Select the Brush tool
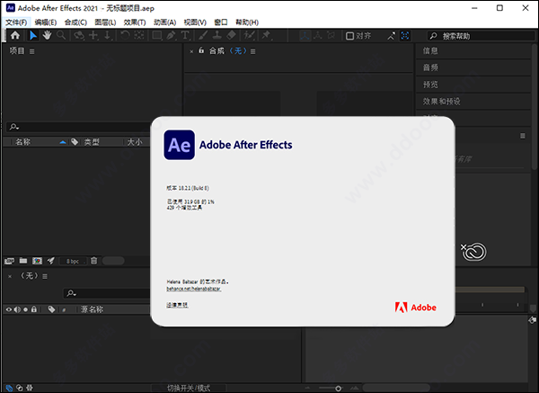This screenshot has width=539, height=393. (x=203, y=35)
